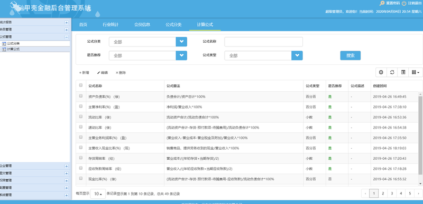Expand the 会员管理 sidebar section

coord(67,30)
